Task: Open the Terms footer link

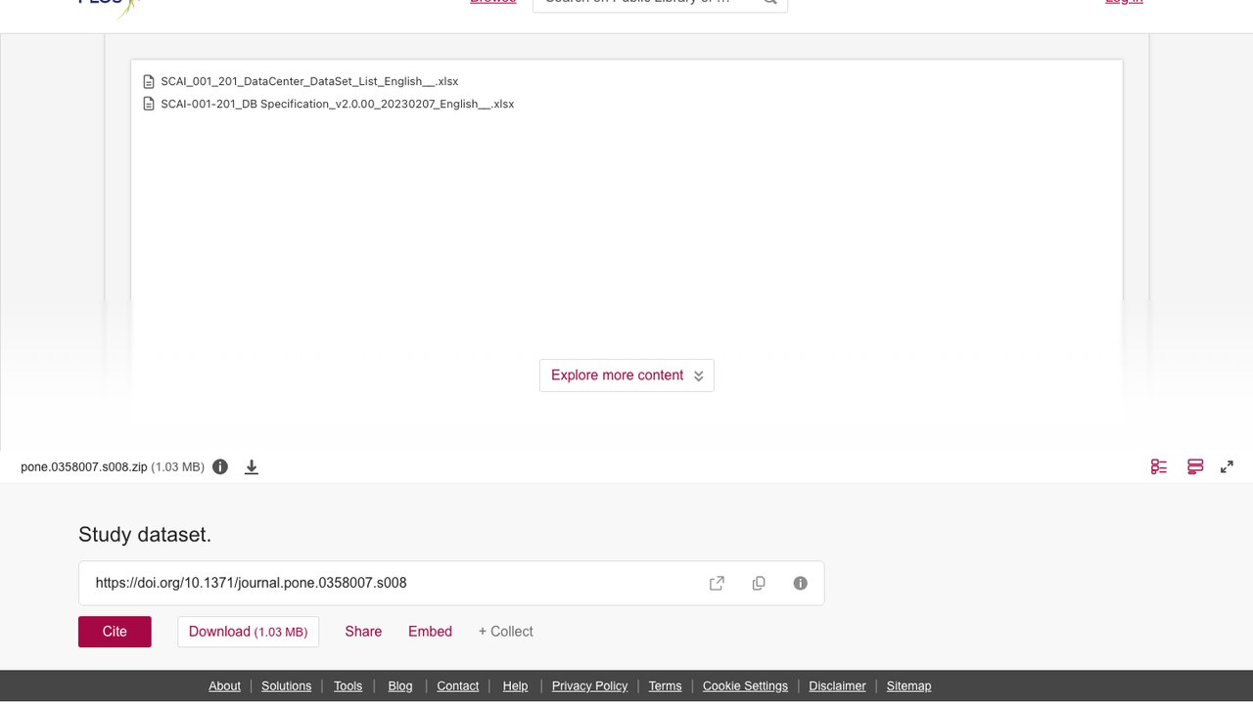Action: (x=665, y=686)
